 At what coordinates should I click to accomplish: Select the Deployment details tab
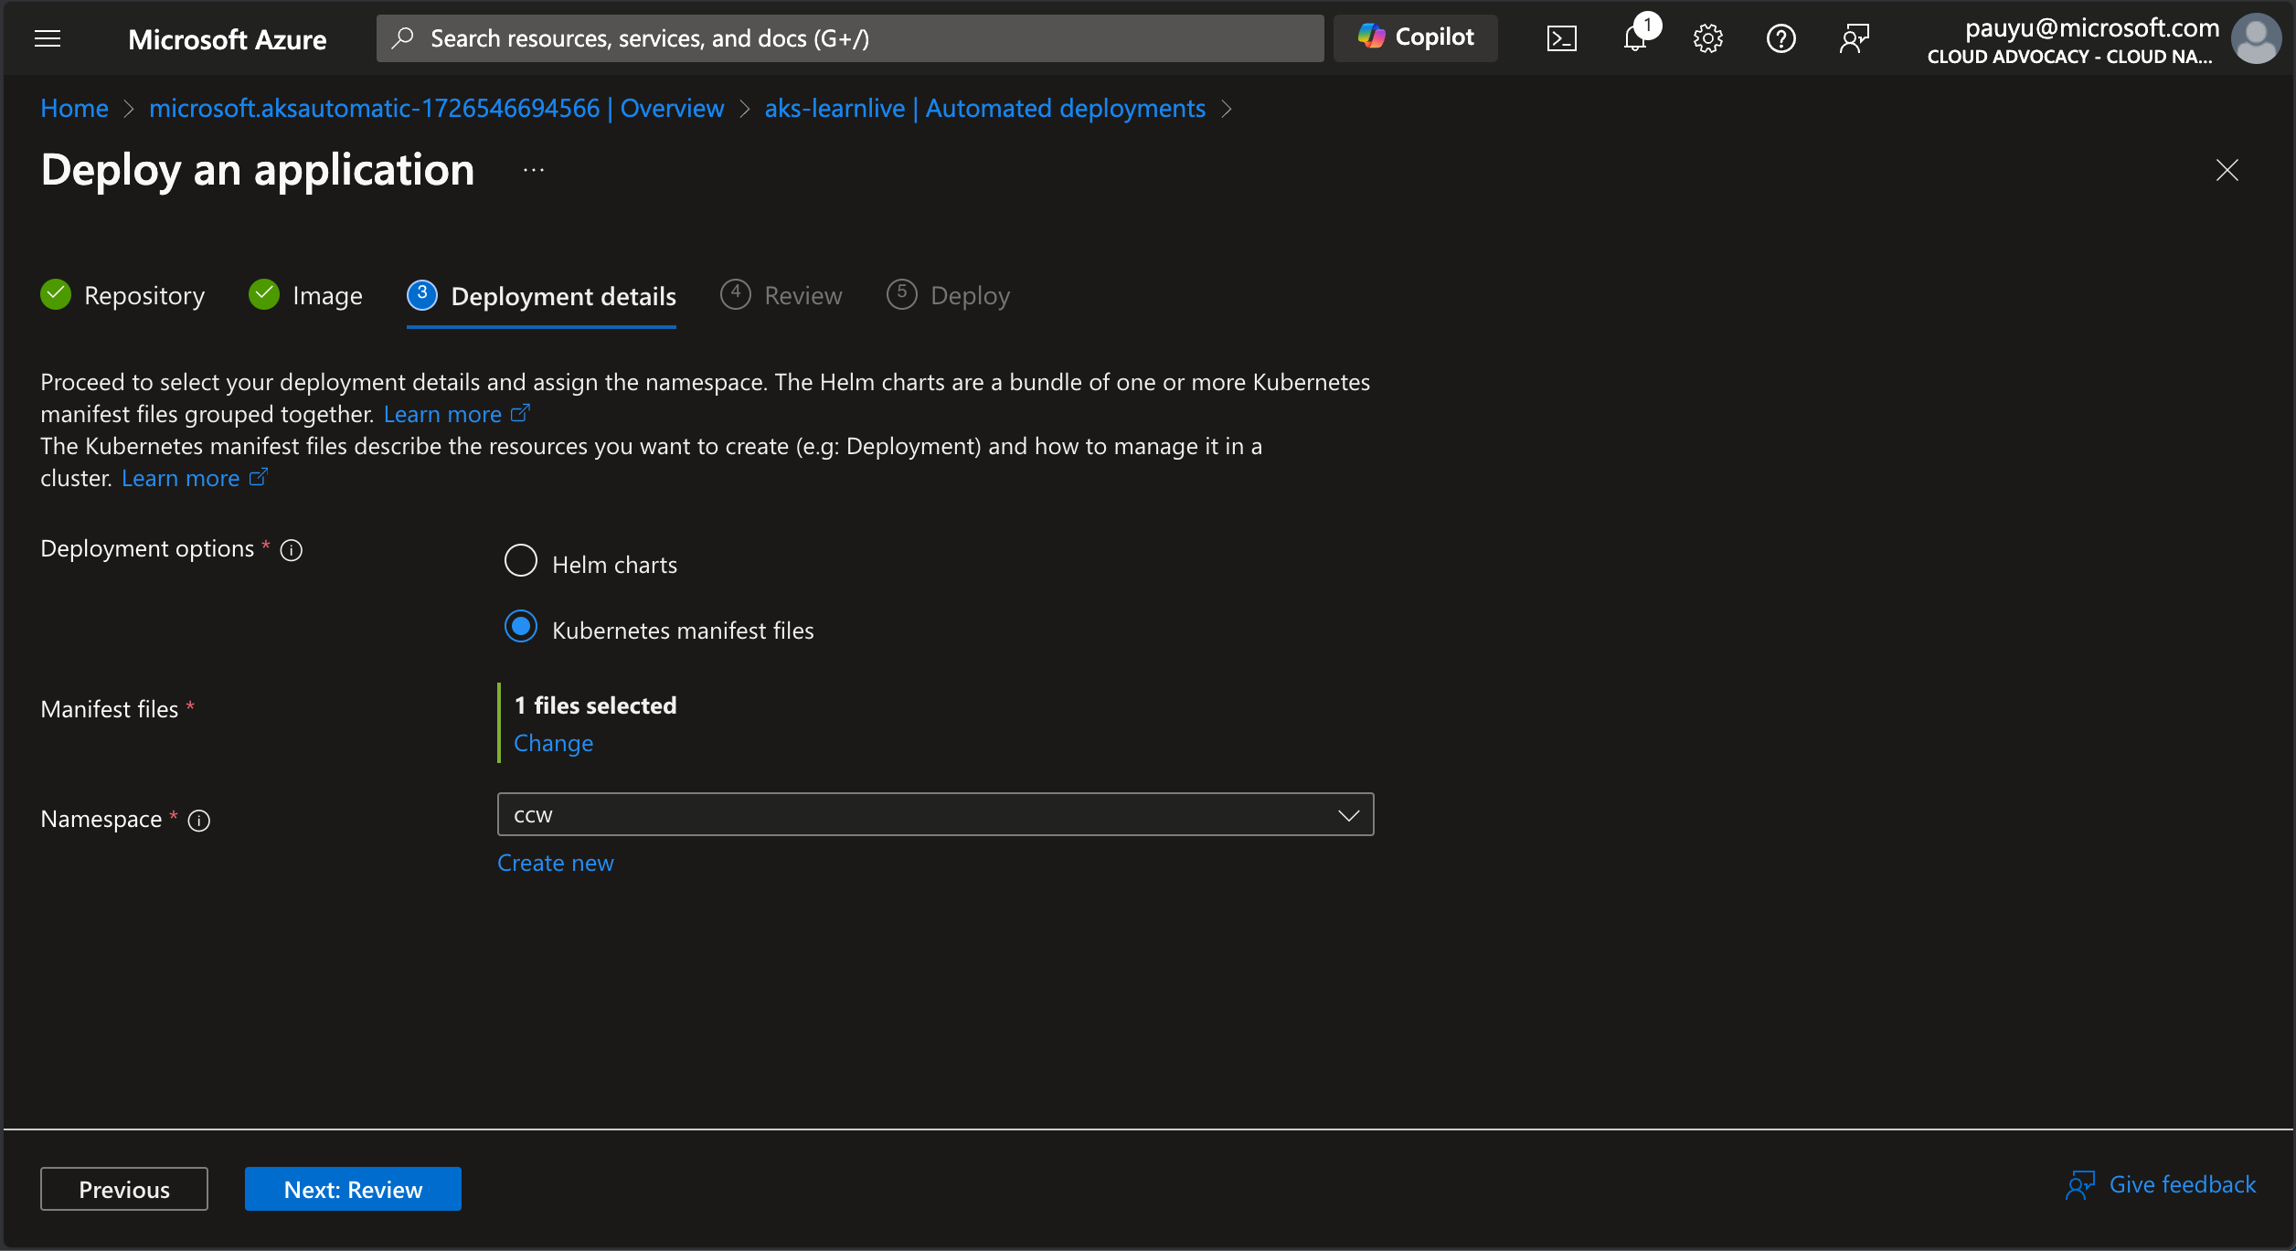tap(541, 296)
